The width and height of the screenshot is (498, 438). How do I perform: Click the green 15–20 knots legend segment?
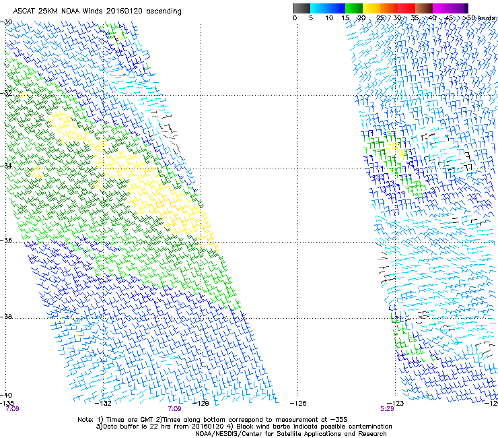pos(354,8)
